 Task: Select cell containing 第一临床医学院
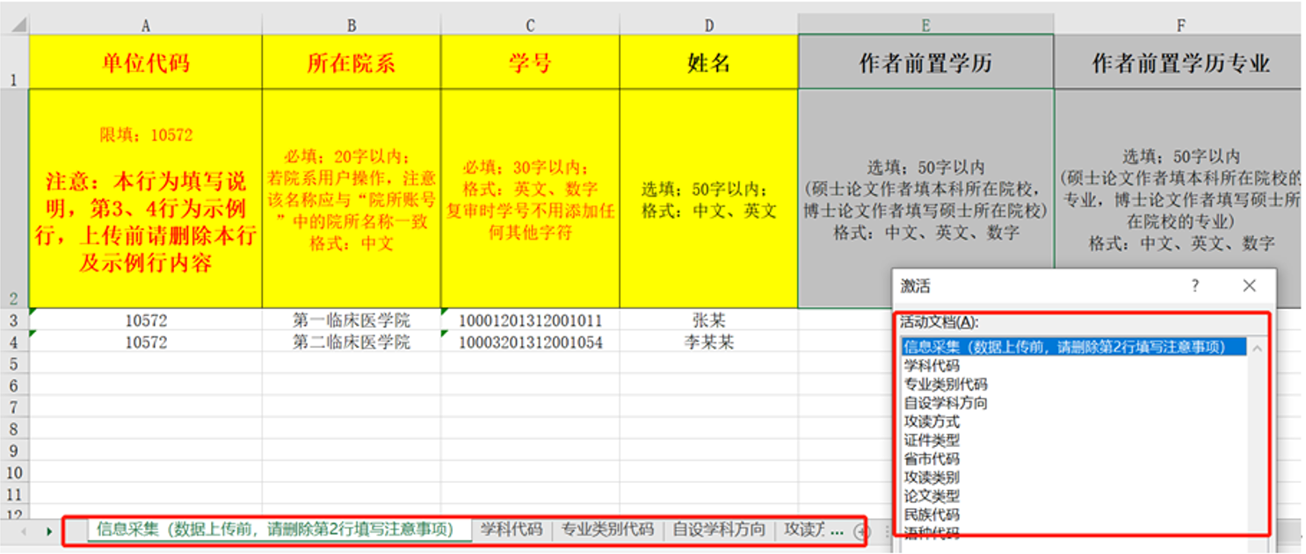click(x=351, y=320)
